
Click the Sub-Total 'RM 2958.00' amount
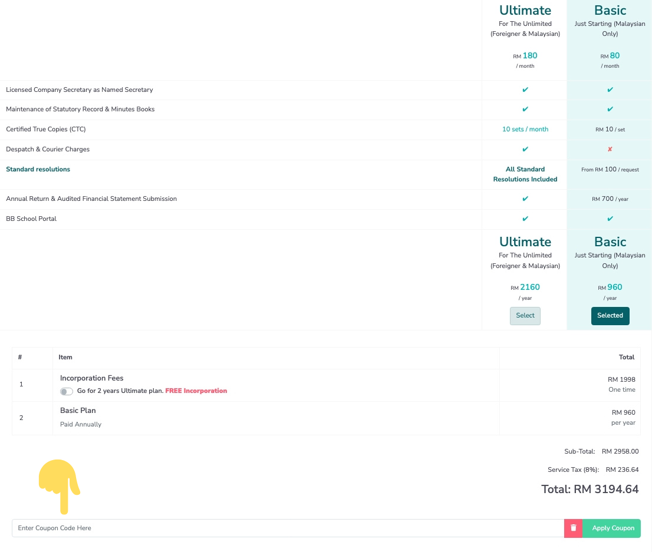[620, 451]
